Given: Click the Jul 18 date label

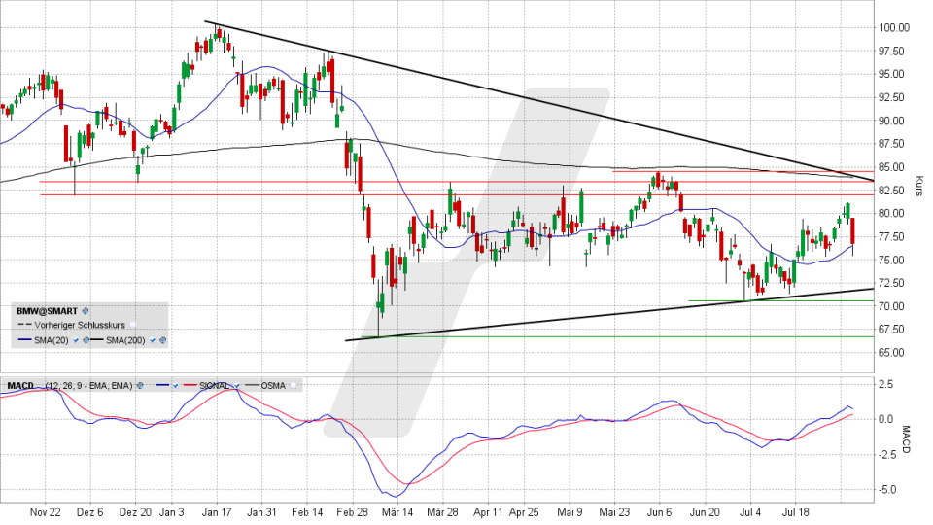Looking at the screenshot, I should click(796, 512).
